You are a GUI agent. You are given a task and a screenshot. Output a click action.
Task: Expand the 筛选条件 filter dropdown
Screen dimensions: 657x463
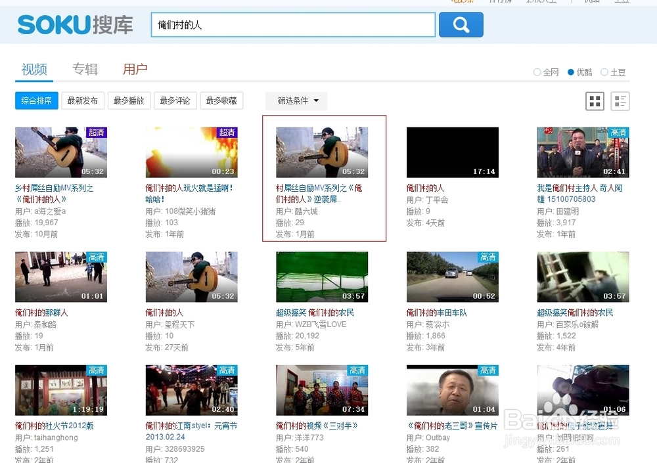pos(297,100)
